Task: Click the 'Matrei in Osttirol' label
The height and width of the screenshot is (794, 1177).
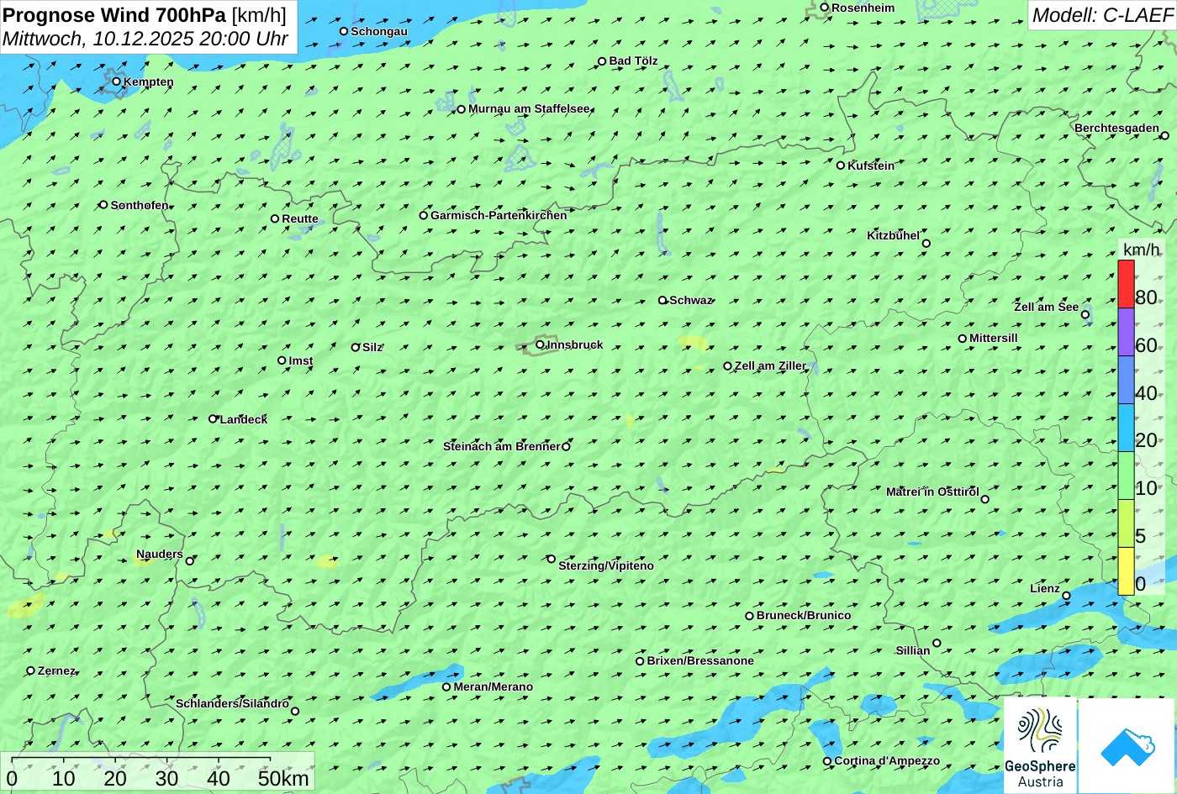Action: point(932,492)
